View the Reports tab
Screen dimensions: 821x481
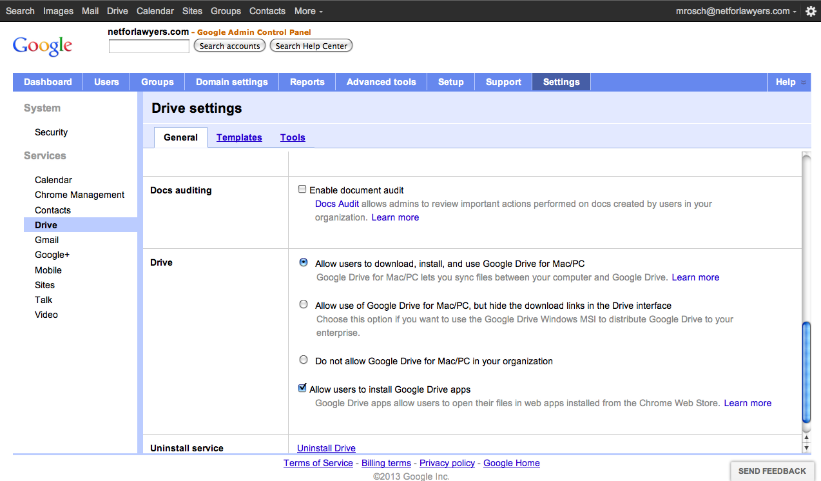click(x=307, y=82)
